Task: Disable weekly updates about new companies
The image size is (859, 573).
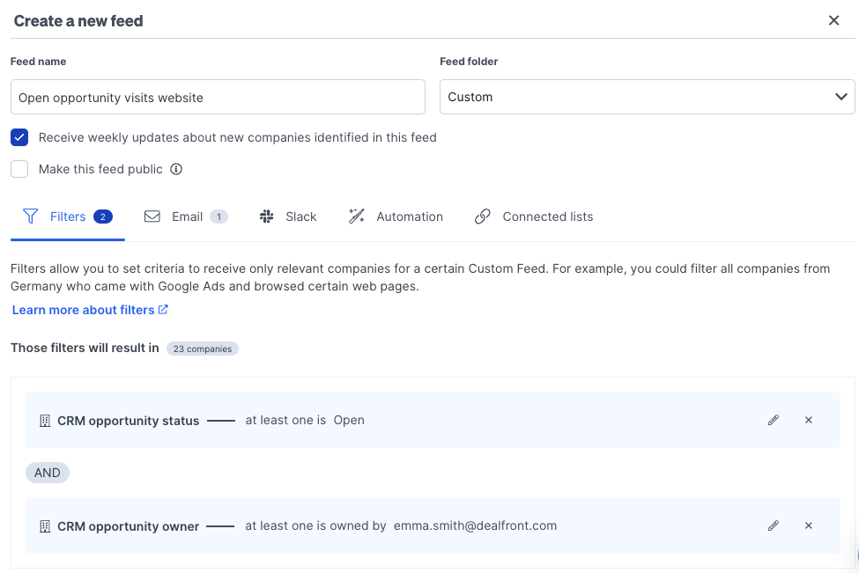Action: (x=19, y=137)
